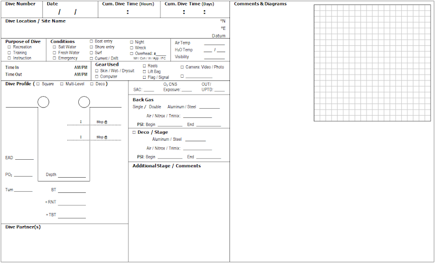Select the Square dive profile checkbox

coord(38,84)
